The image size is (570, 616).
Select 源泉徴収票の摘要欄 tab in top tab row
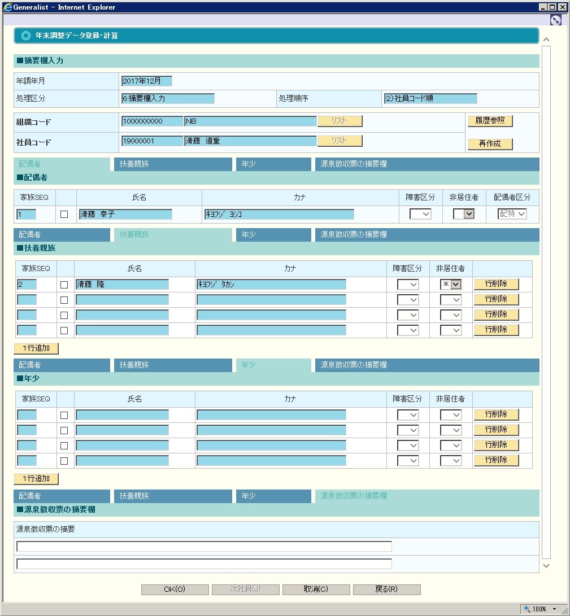tap(427, 164)
